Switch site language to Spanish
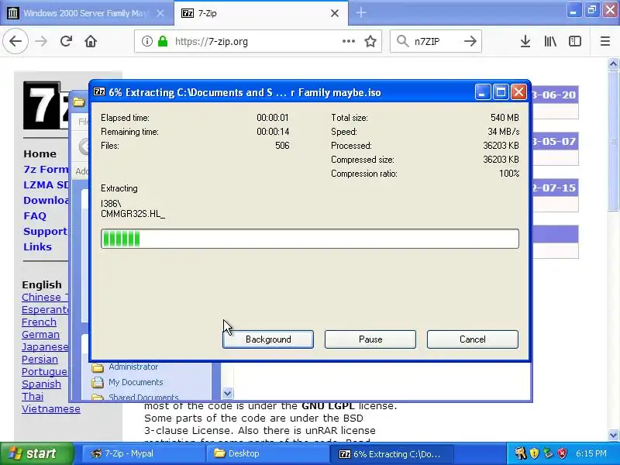 42,384
